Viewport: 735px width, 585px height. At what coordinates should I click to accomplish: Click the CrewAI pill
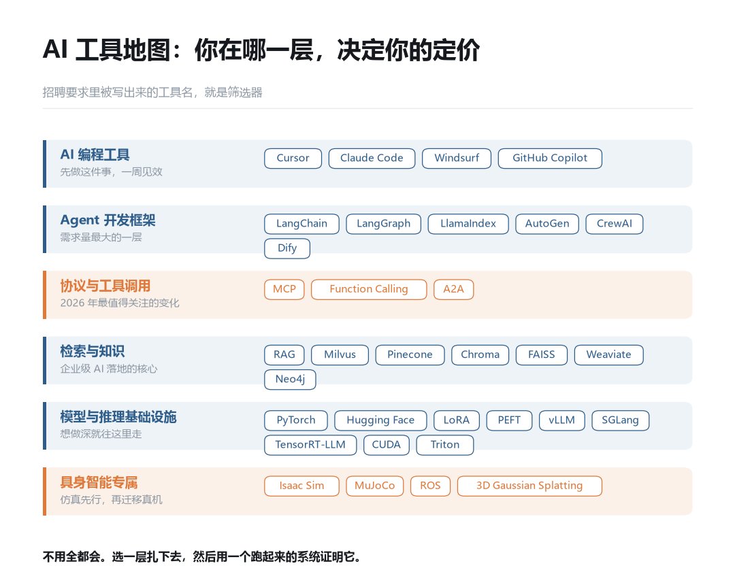(x=615, y=224)
